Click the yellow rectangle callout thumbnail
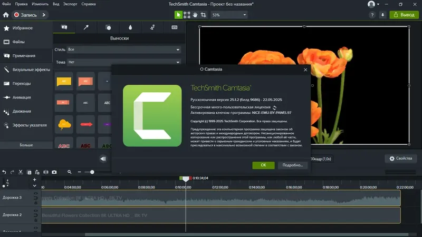Image resolution: width=422 pixels, height=237 pixels. pos(64,81)
